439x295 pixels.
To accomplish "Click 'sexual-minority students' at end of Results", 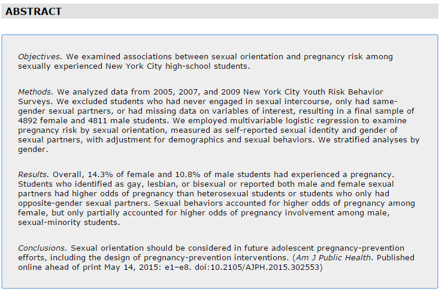I will click(x=68, y=223).
